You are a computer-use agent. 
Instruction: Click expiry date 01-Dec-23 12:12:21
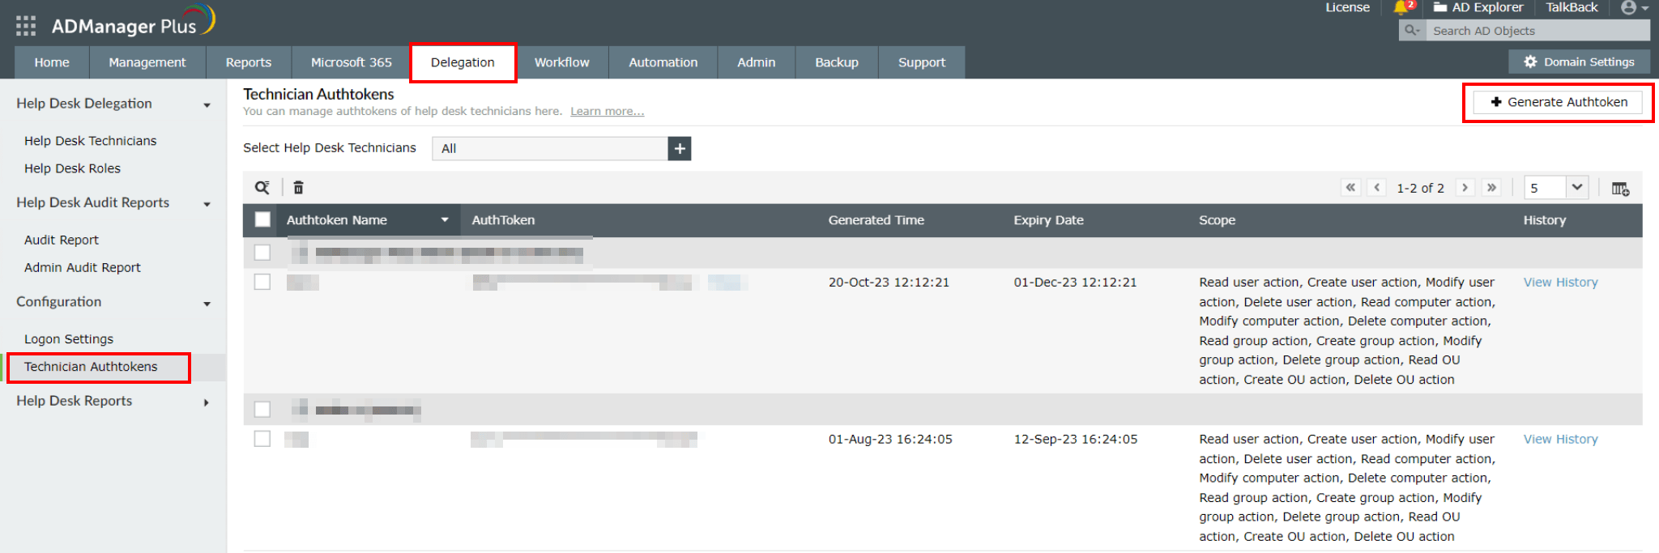[1075, 282]
